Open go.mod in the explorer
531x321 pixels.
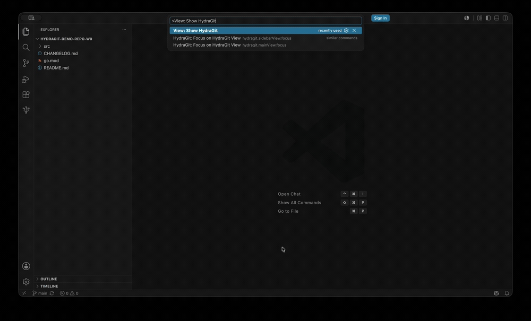coord(51,60)
